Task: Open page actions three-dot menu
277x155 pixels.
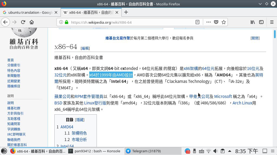Action: click(x=209, y=22)
